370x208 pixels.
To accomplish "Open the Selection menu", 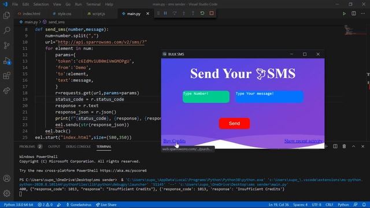I will click(x=41, y=4).
